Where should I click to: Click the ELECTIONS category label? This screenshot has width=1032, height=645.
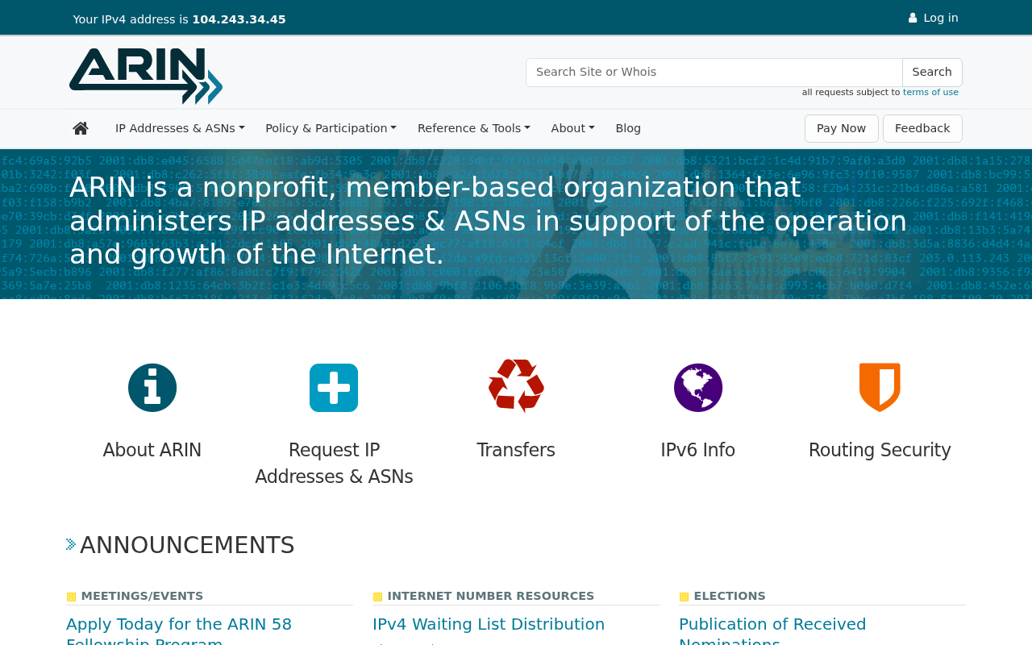730,596
